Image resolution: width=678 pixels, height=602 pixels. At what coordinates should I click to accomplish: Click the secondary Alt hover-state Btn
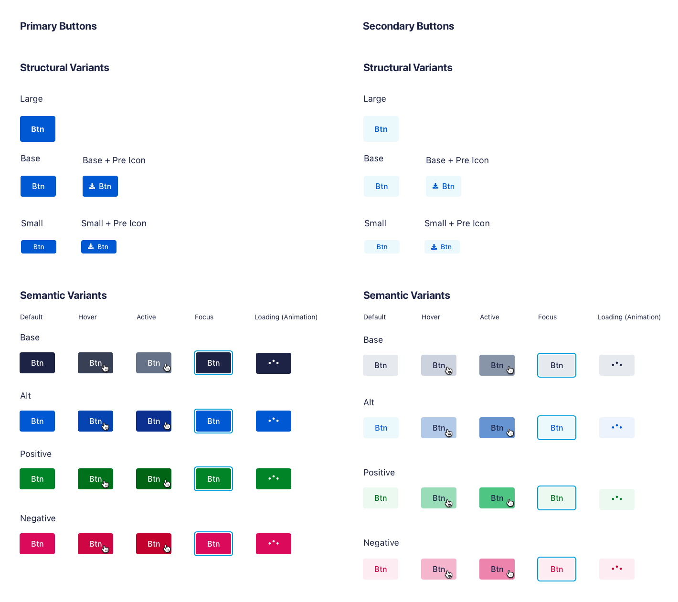click(439, 428)
